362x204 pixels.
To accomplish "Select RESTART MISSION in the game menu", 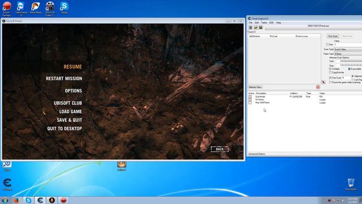I will click(64, 79).
